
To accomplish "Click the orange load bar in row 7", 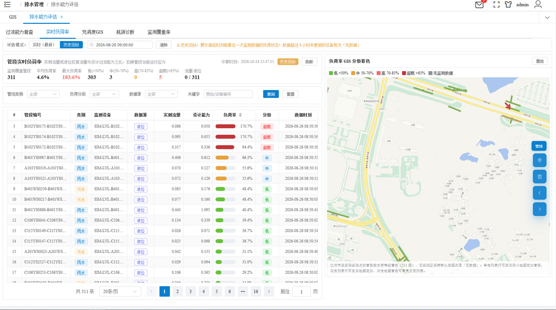I will (225, 168).
